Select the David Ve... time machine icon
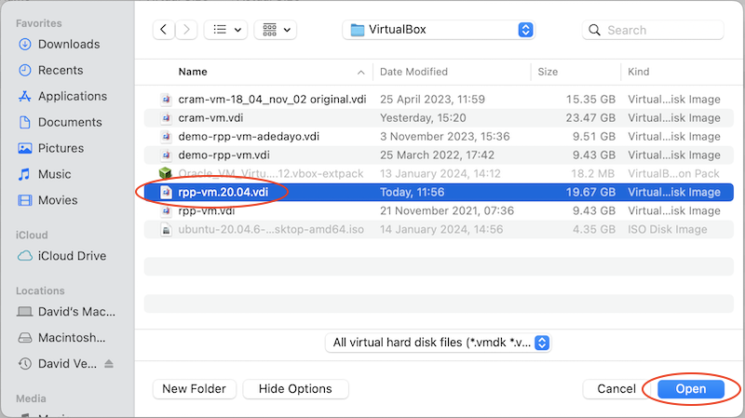745x418 pixels. coord(25,364)
